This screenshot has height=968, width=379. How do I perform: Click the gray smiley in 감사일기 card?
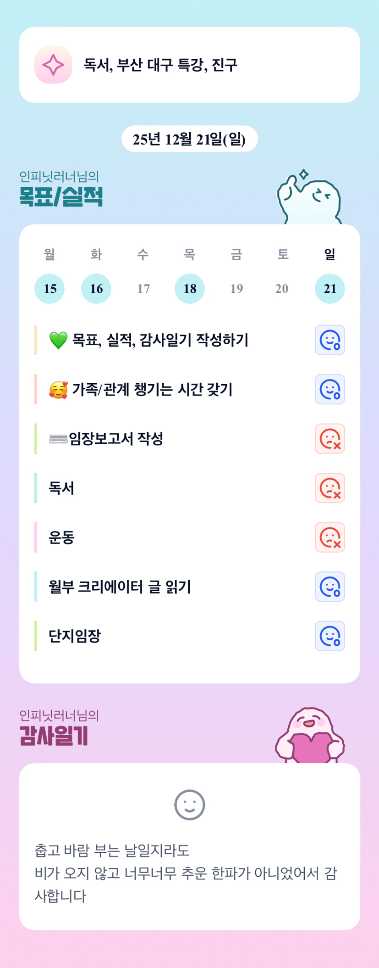(189, 805)
